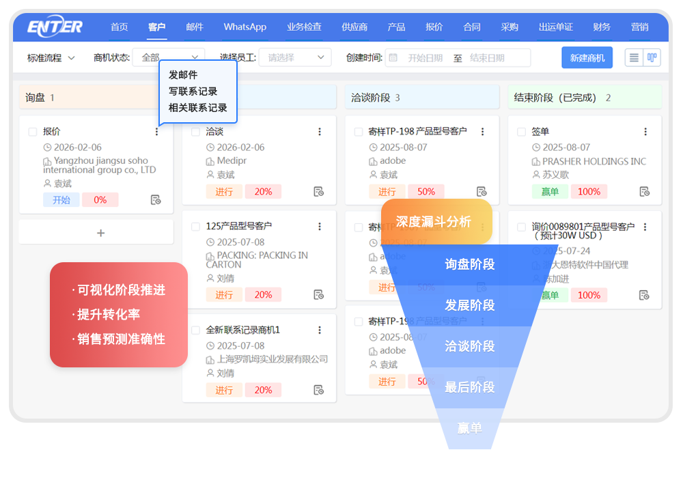Select 相关联系记录 from popup menu
The width and height of the screenshot is (683, 478).
pos(198,108)
